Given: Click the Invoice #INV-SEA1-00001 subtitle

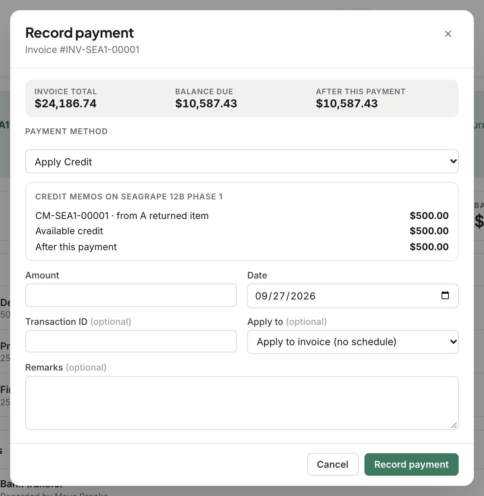Looking at the screenshot, I should pyautogui.click(x=82, y=50).
